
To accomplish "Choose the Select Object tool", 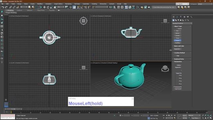I will click(30, 7).
